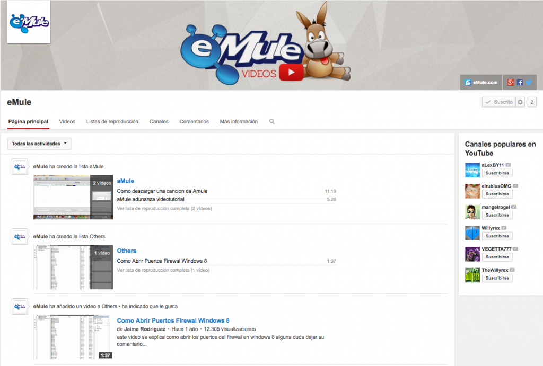
Task: Open the eMule.com banner link
Action: 481,82
